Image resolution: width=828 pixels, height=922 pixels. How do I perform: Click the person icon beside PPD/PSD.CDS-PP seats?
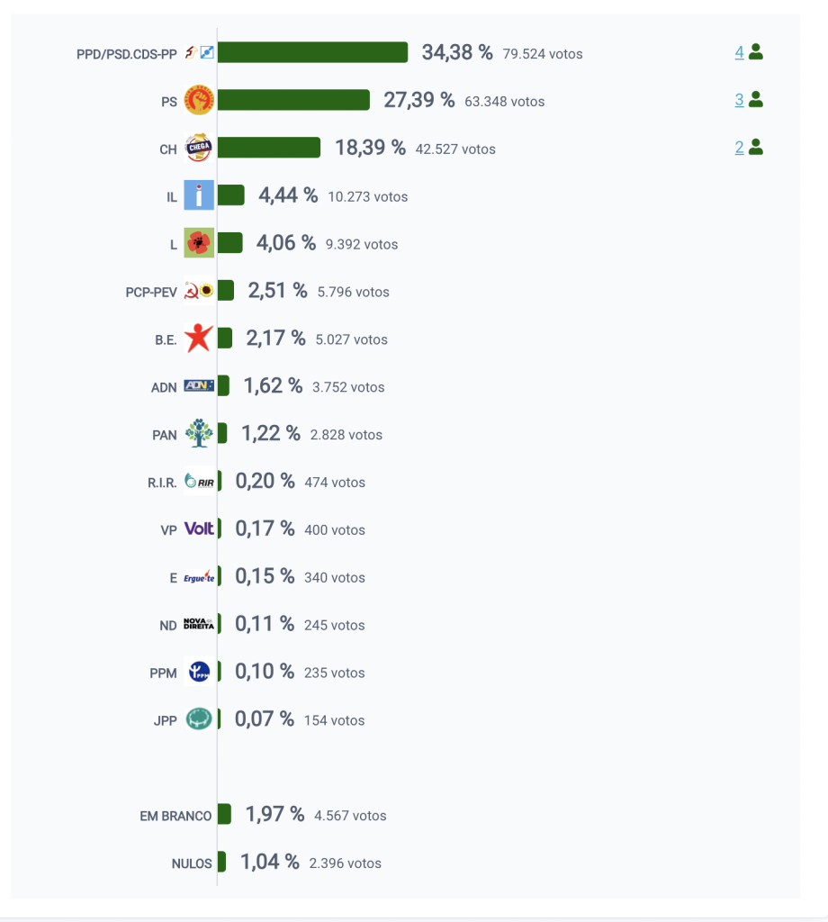(x=756, y=52)
